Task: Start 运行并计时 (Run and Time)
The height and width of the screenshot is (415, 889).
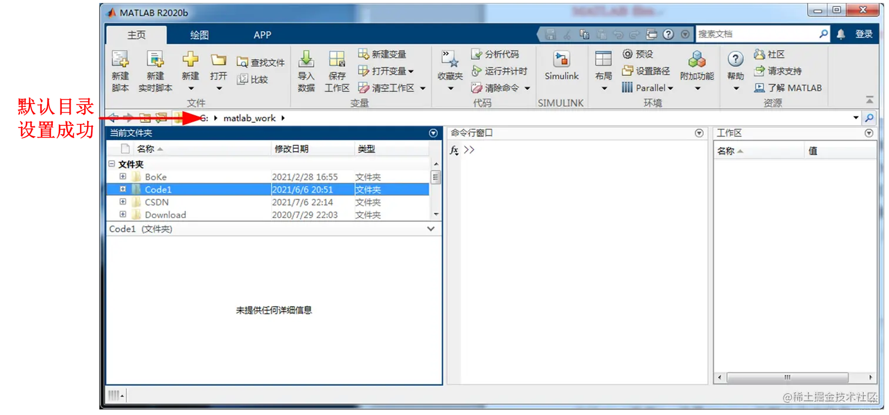Action: 501,71
